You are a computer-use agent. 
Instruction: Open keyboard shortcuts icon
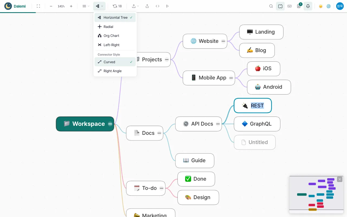(x=290, y=6)
